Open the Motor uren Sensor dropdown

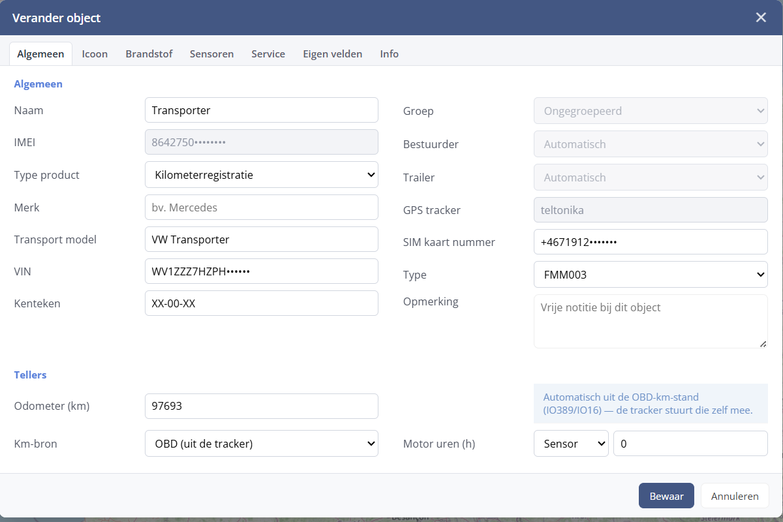point(571,444)
